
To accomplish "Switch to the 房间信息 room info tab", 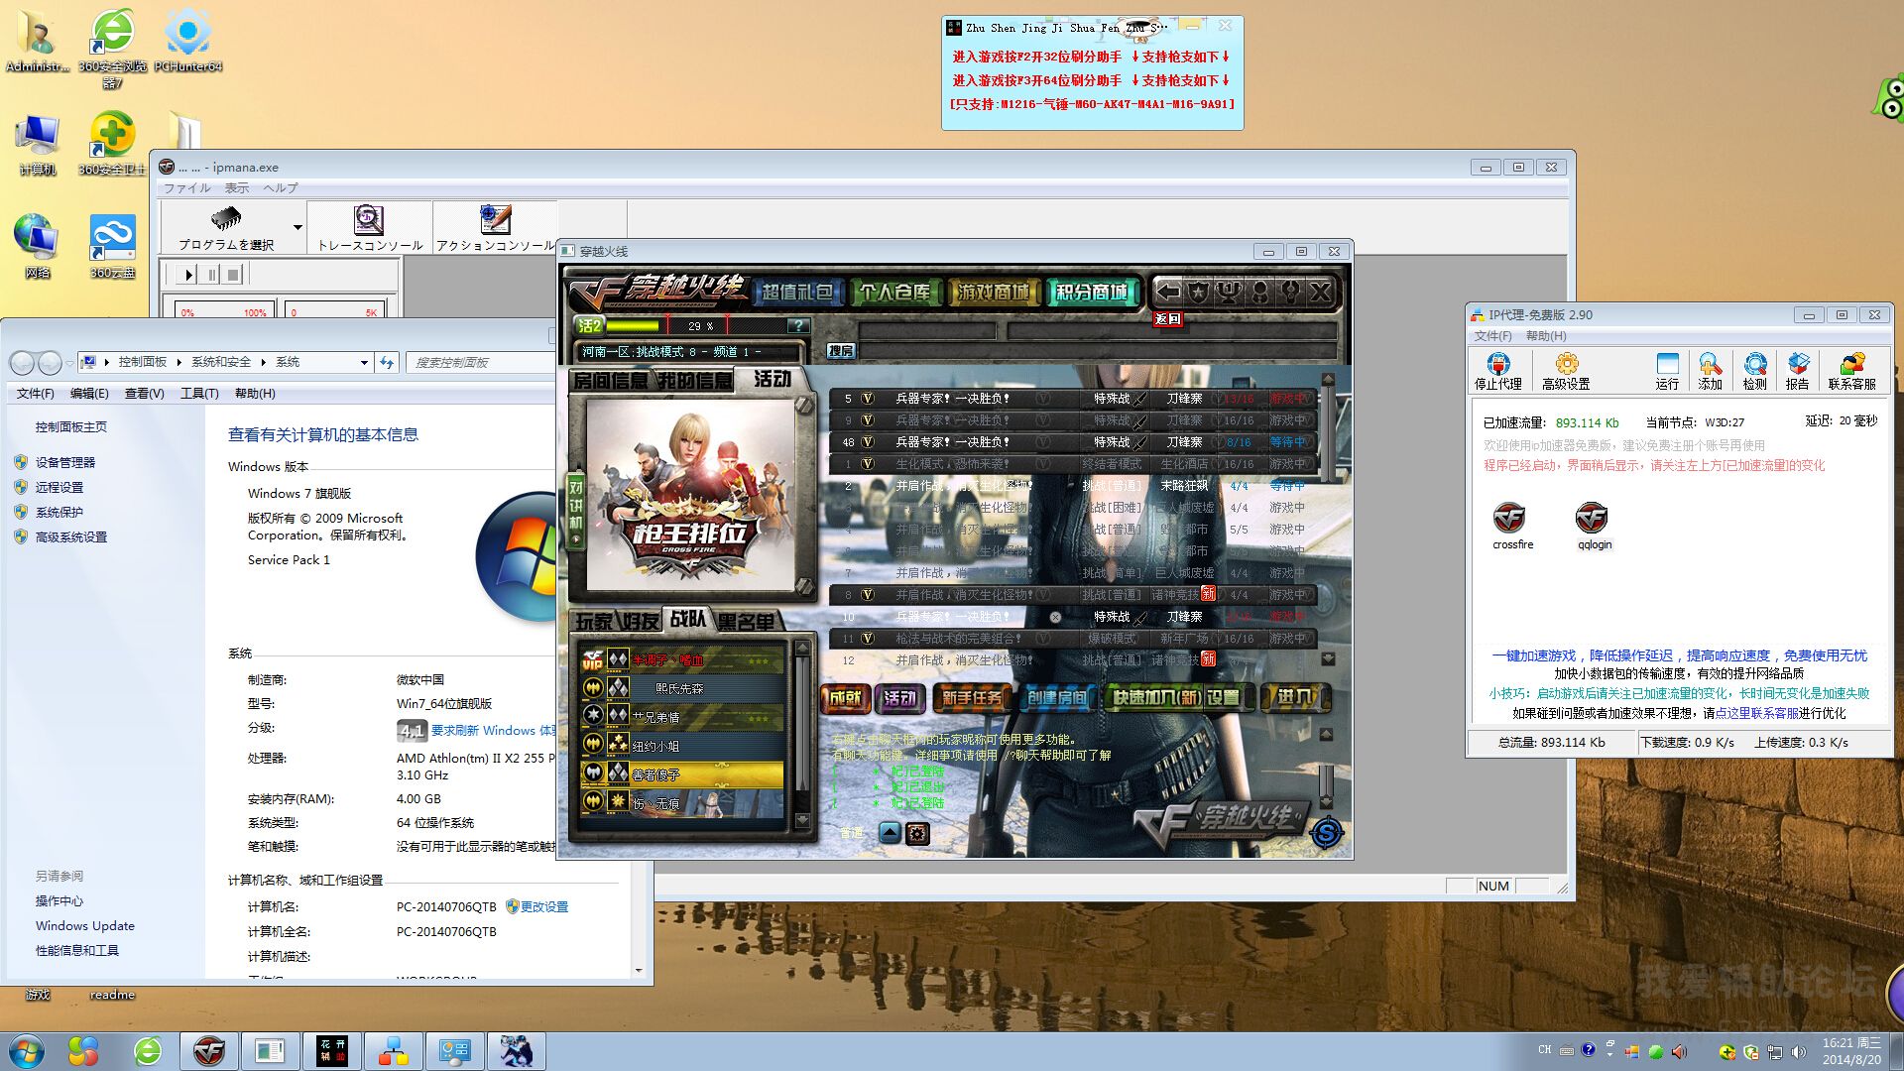I will (x=611, y=380).
